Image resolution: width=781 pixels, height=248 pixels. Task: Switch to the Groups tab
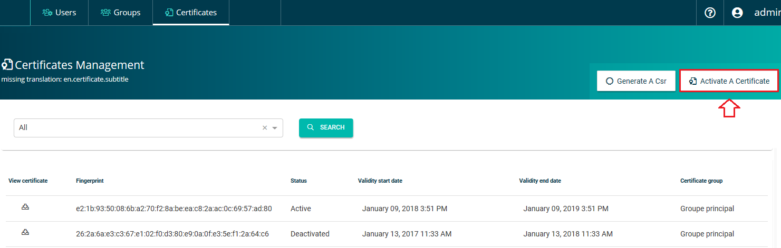[x=120, y=13]
